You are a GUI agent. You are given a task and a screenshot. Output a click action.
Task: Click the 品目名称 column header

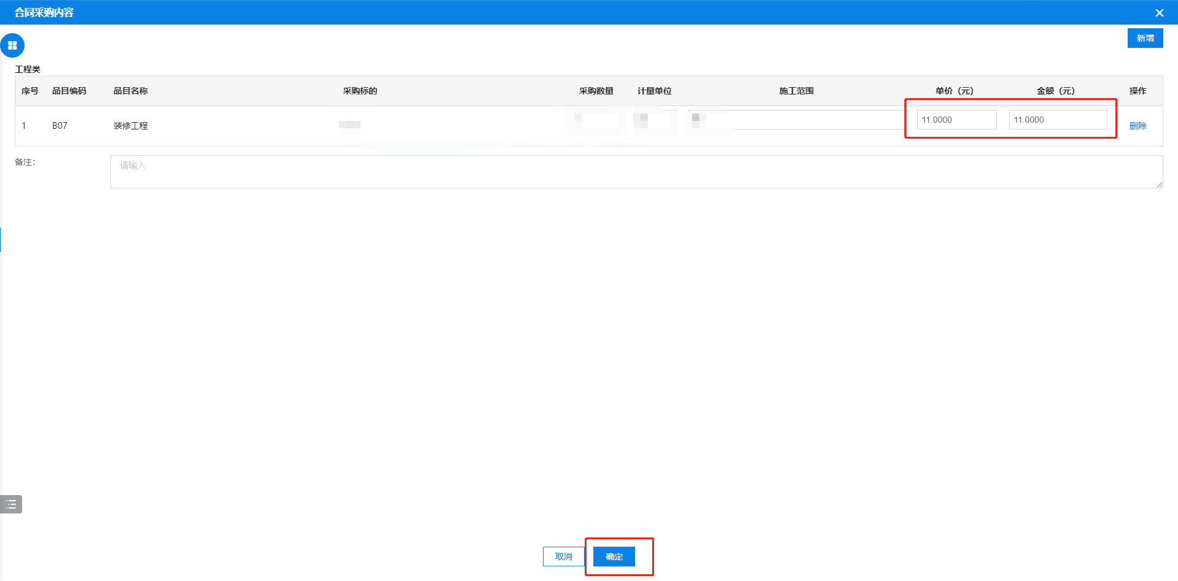131,91
